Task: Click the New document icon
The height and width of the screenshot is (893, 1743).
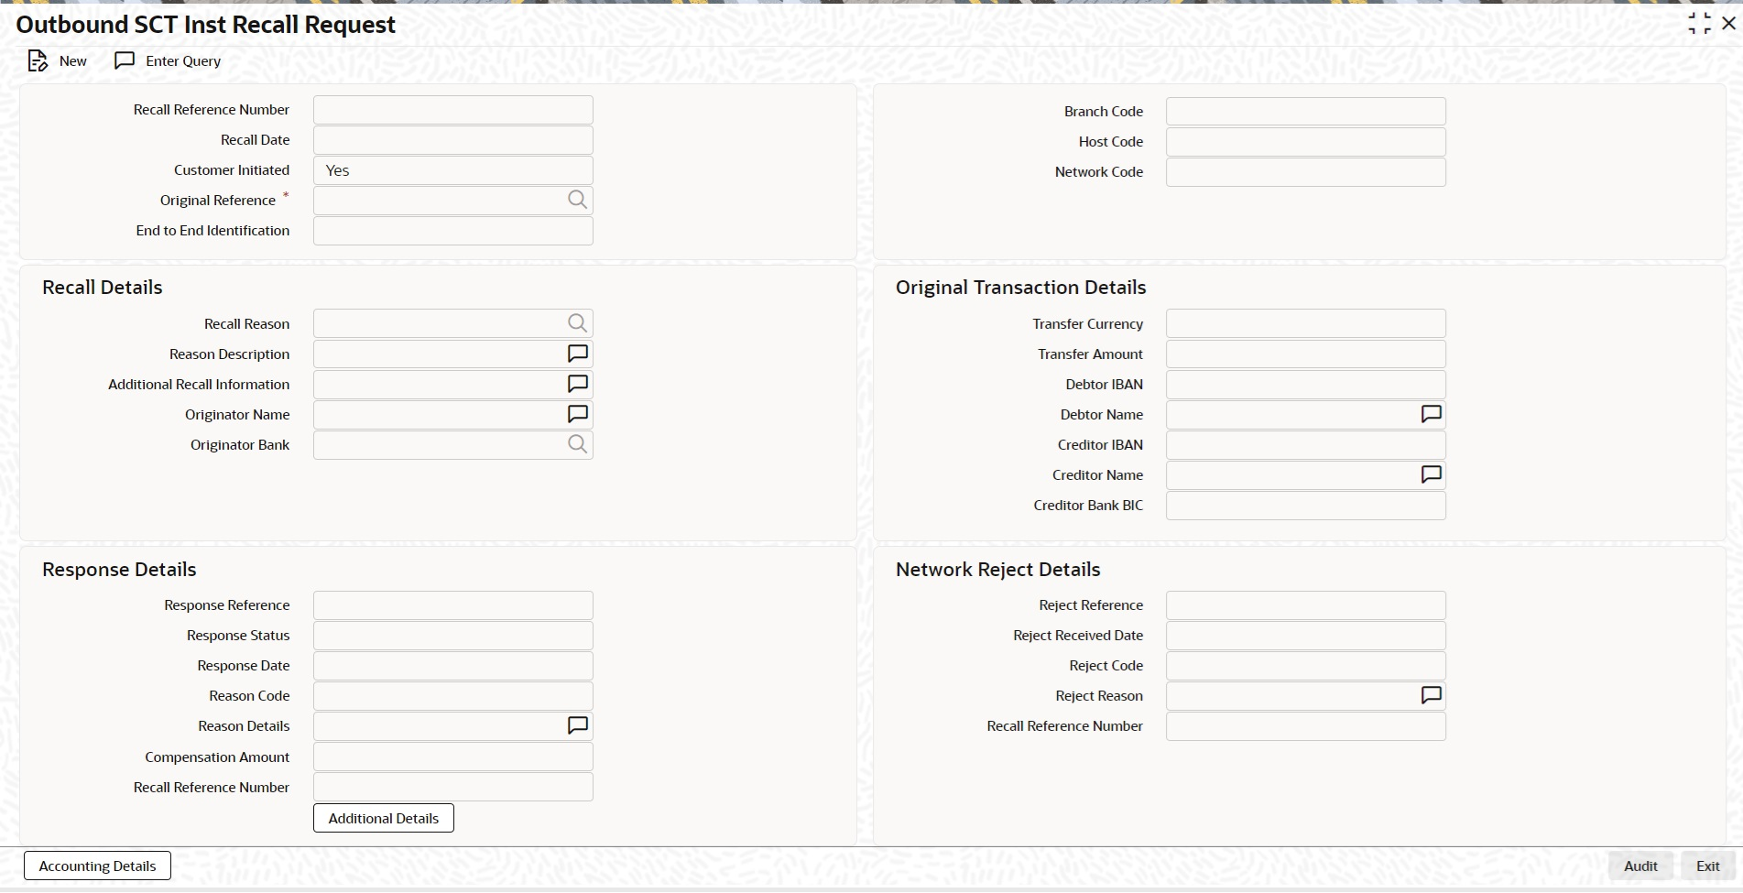Action: pyautogui.click(x=38, y=60)
